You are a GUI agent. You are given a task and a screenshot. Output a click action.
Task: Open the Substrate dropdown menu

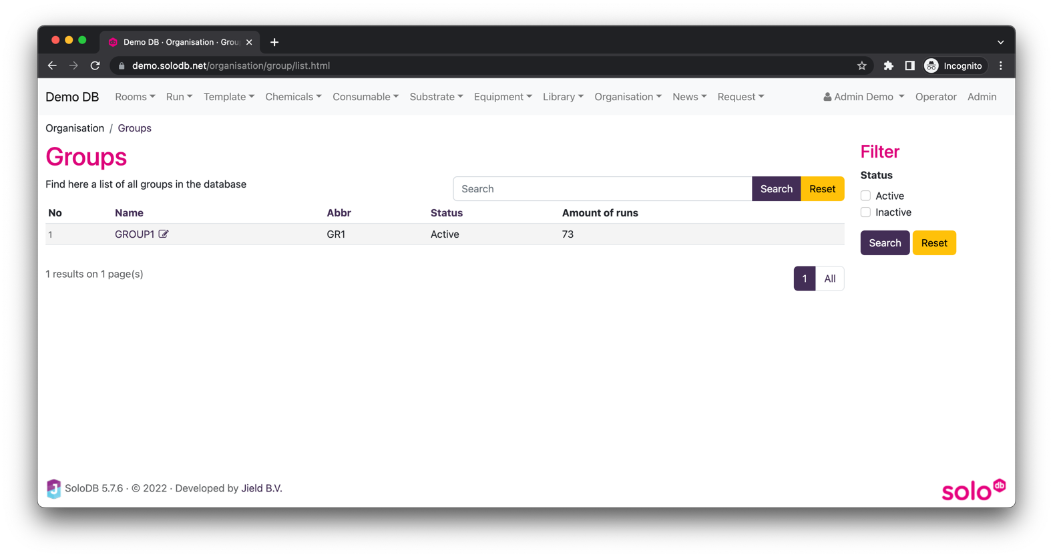(x=436, y=97)
